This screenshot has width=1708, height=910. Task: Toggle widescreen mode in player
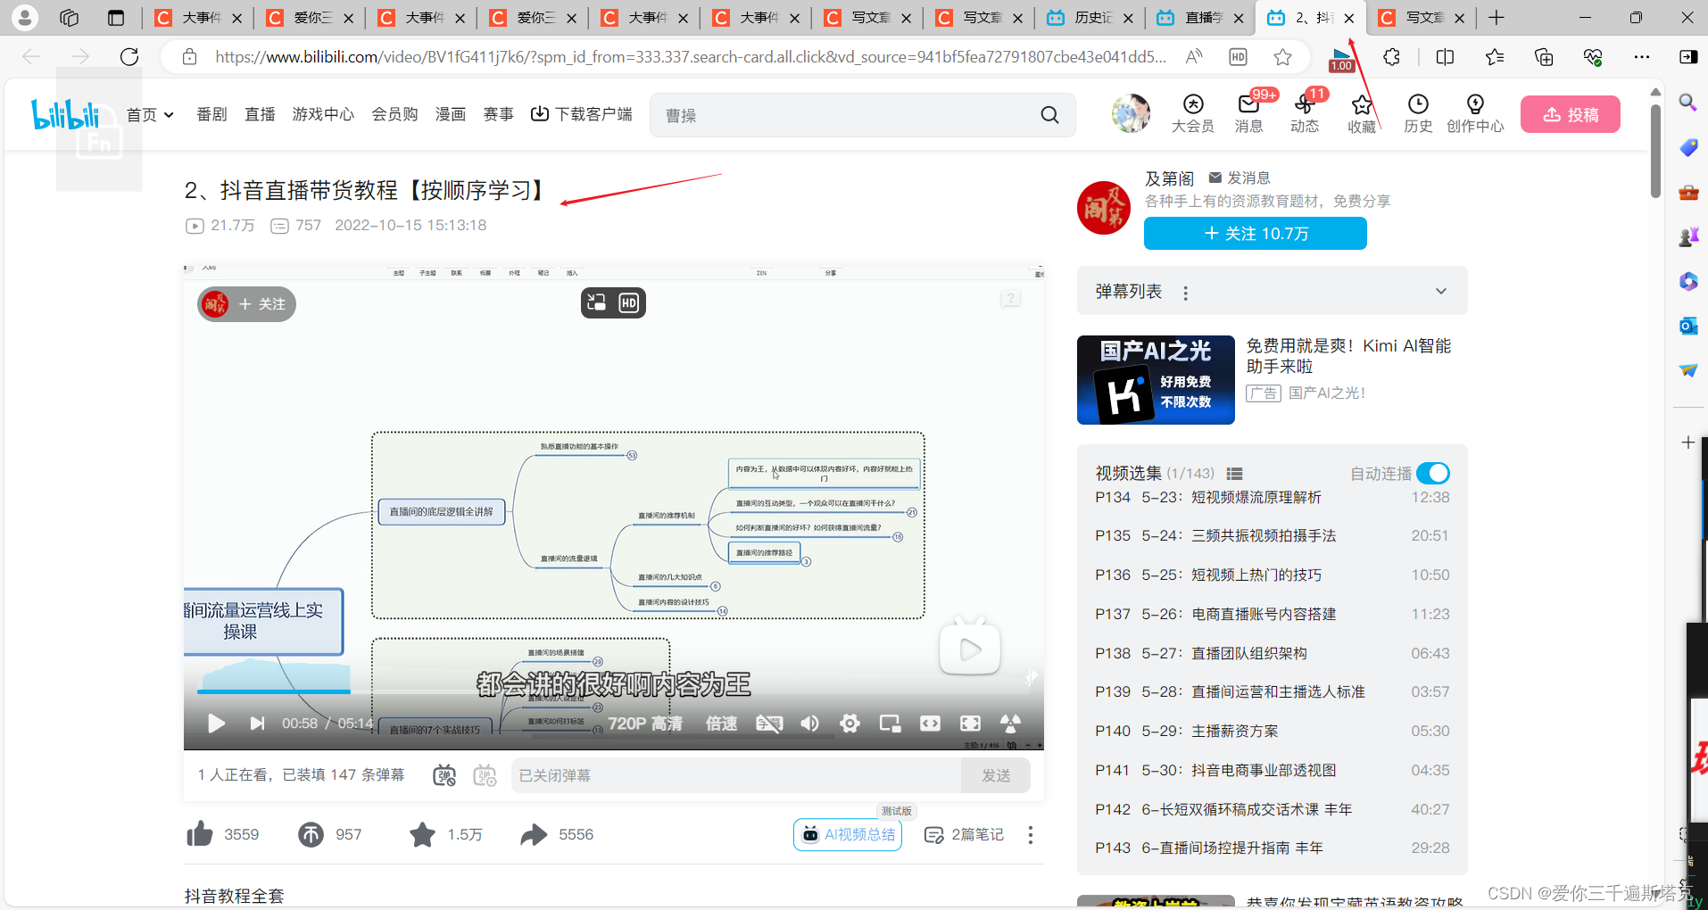pyautogui.click(x=930, y=724)
